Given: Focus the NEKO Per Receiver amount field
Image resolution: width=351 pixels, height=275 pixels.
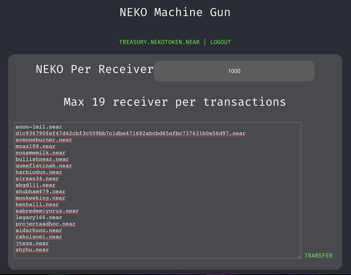Looking at the screenshot, I should (234, 71).
